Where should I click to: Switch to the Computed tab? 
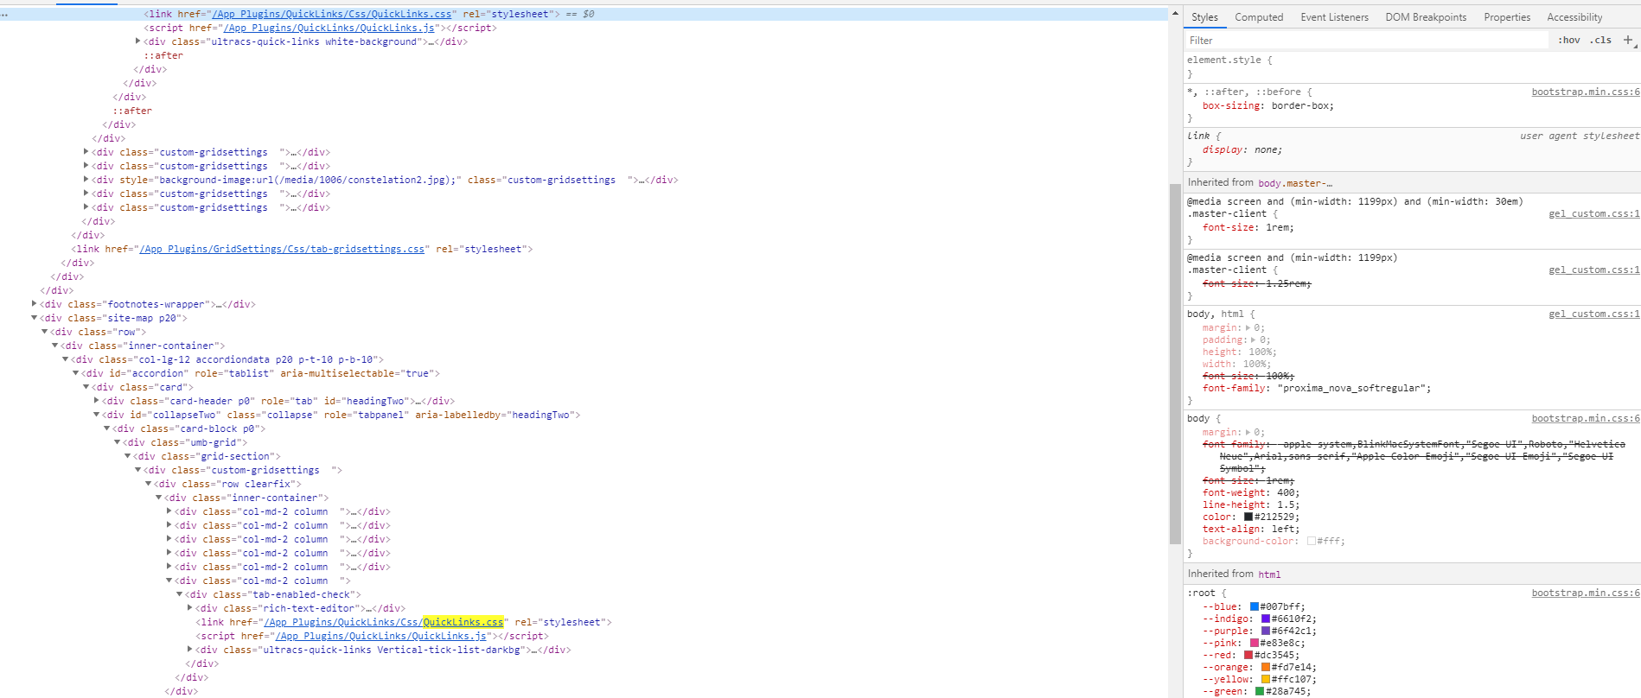point(1259,17)
